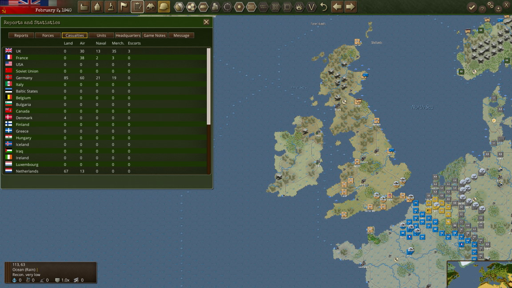Select the Soviet Union row
This screenshot has height=288, width=512.
104,71
